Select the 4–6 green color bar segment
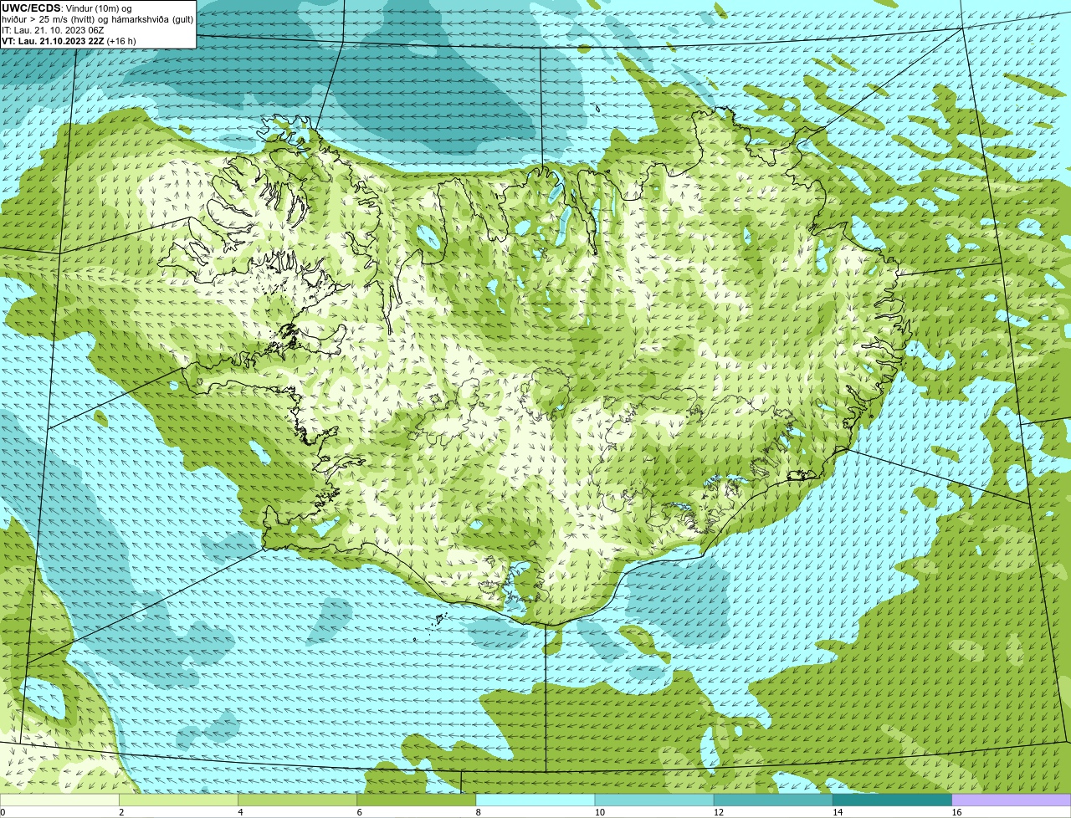The image size is (1071, 818). tap(298, 800)
